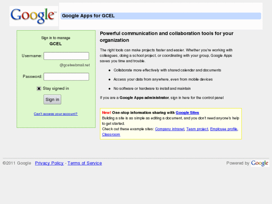Click the Google Apps administrator text
The width and height of the screenshot is (272, 204).
click(x=144, y=98)
